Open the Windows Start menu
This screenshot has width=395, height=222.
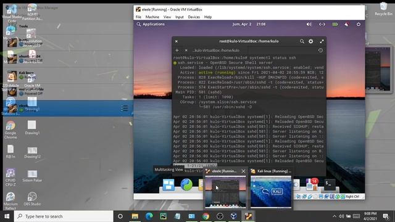(7, 216)
